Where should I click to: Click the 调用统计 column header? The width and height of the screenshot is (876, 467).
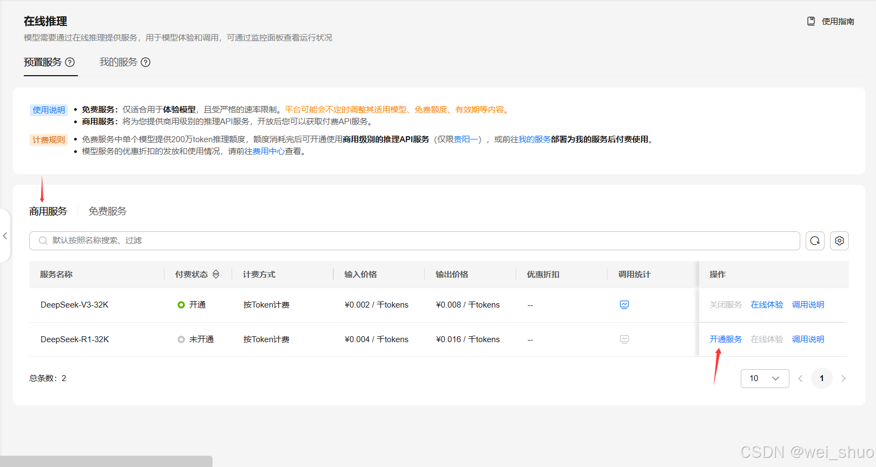[635, 275]
